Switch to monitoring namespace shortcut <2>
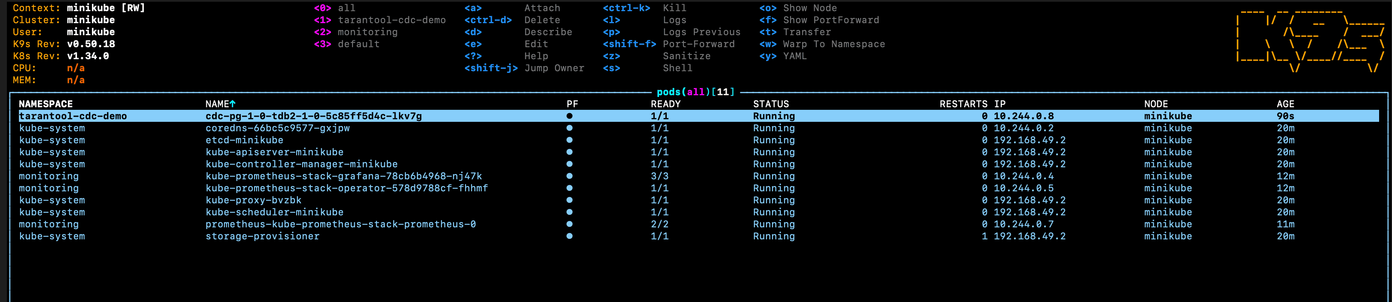Viewport: 1392px width, 302px height. tap(356, 32)
